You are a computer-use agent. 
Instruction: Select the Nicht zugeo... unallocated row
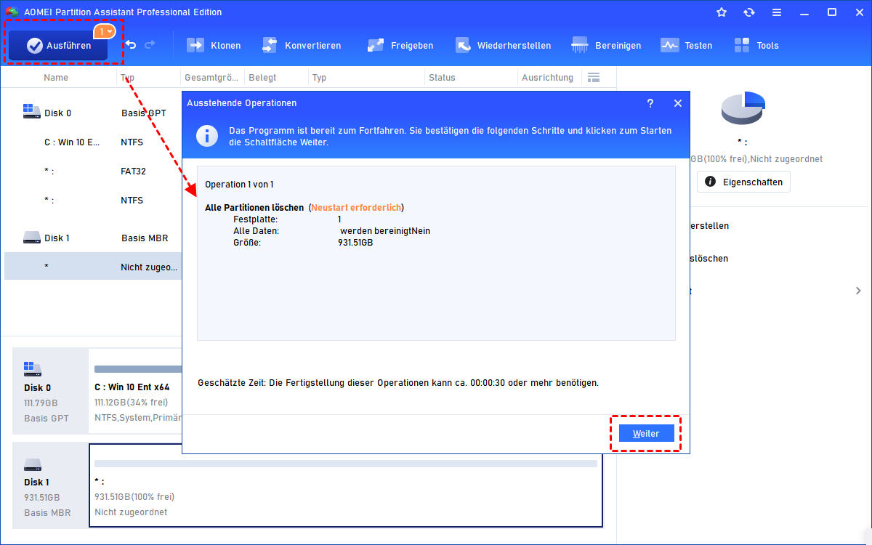tap(93, 267)
